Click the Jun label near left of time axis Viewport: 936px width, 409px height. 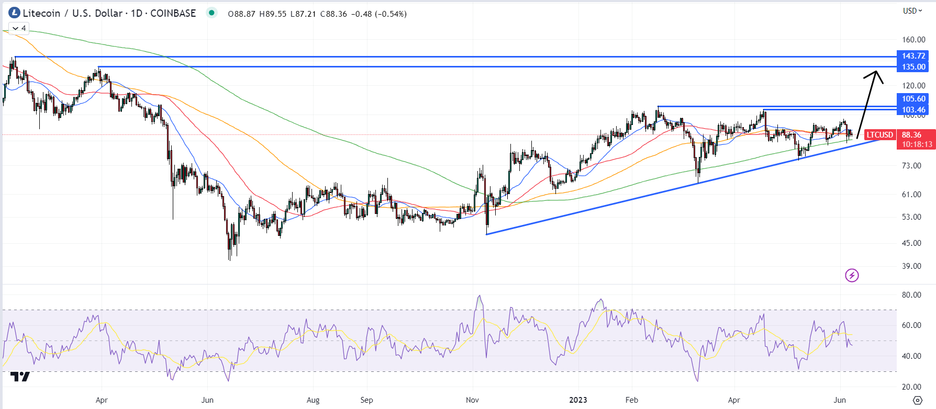point(207,400)
